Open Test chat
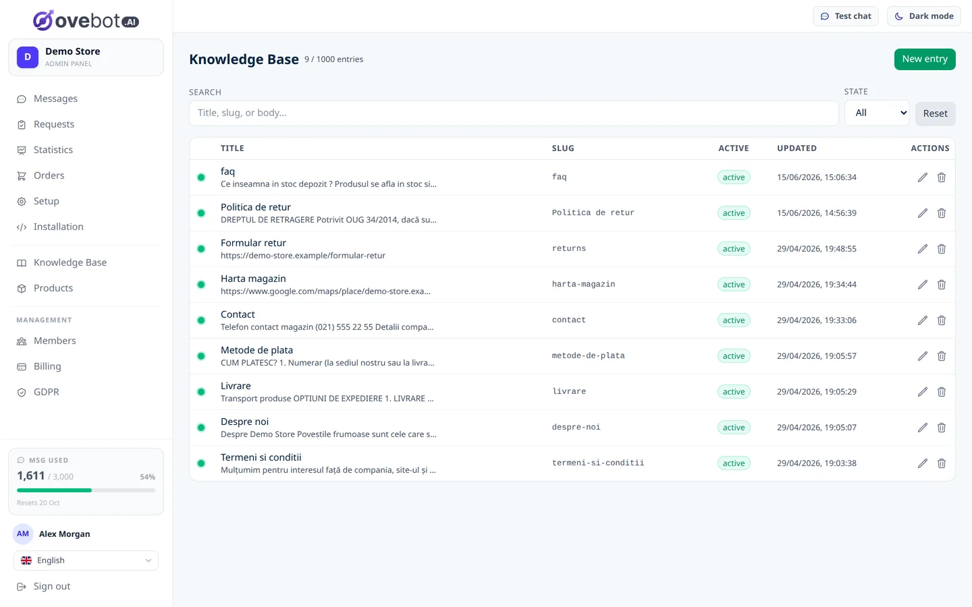This screenshot has width=972, height=607. 846,16
